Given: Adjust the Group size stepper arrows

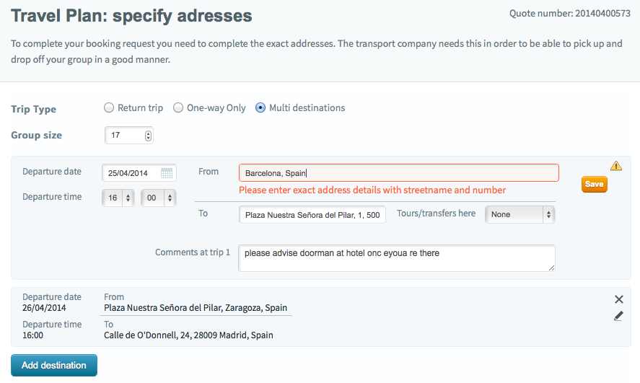Looking at the screenshot, I should tap(148, 136).
